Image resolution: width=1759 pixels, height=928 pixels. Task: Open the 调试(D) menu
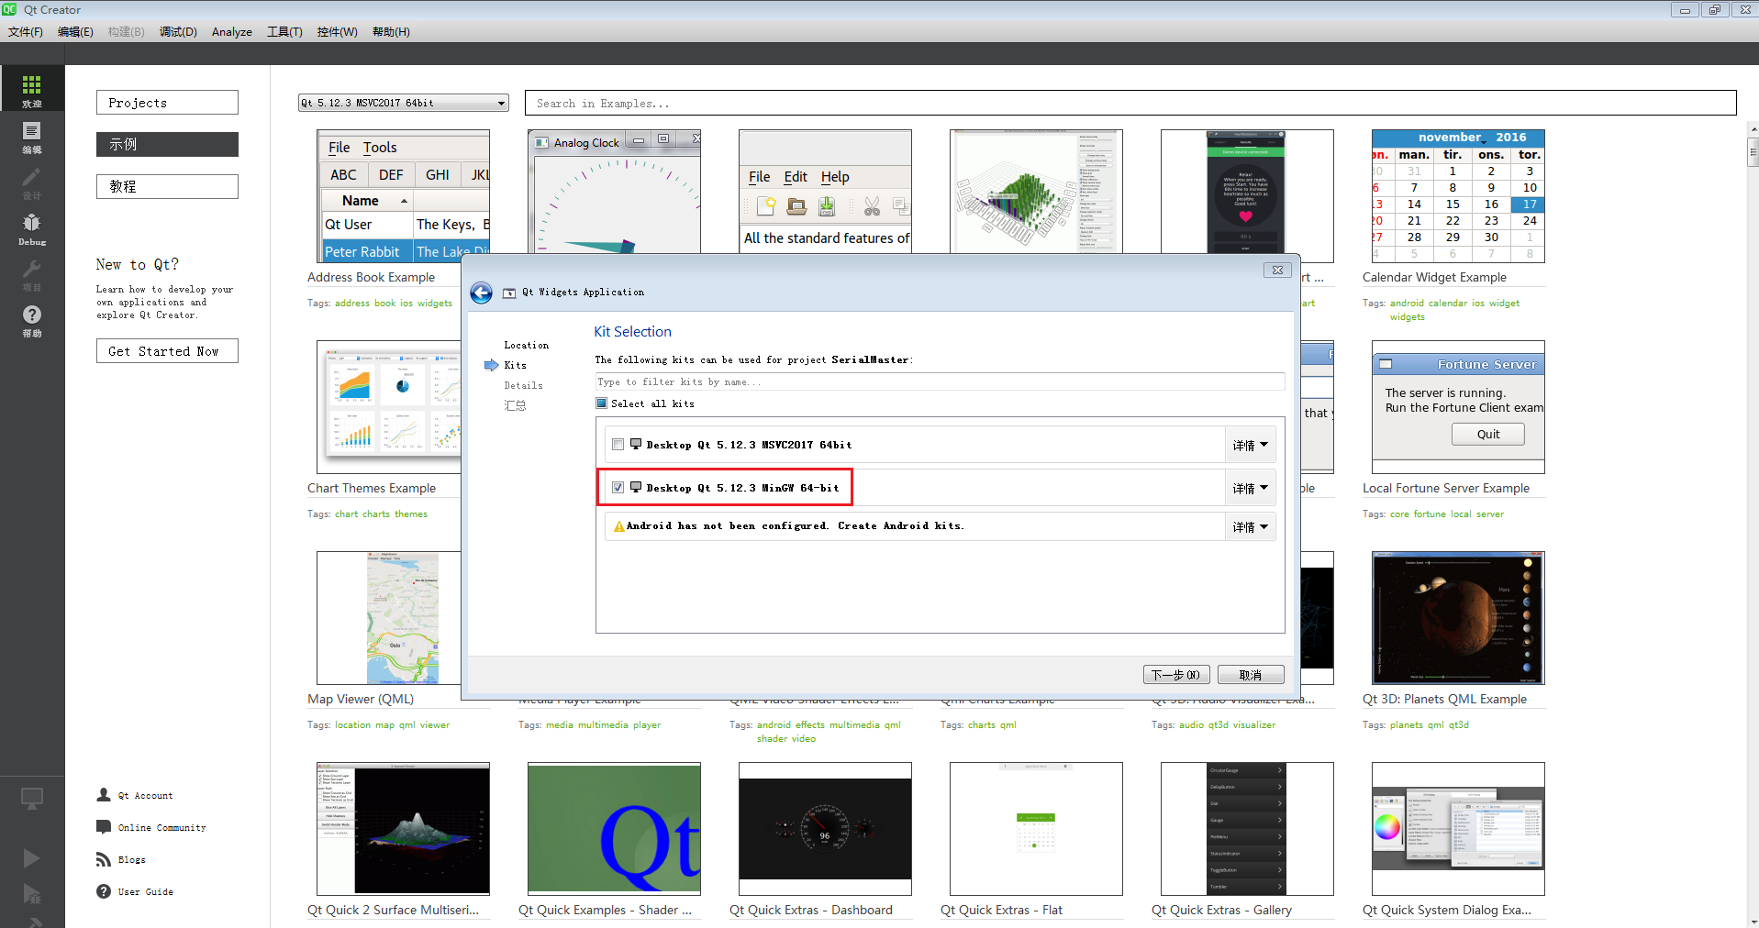178,31
